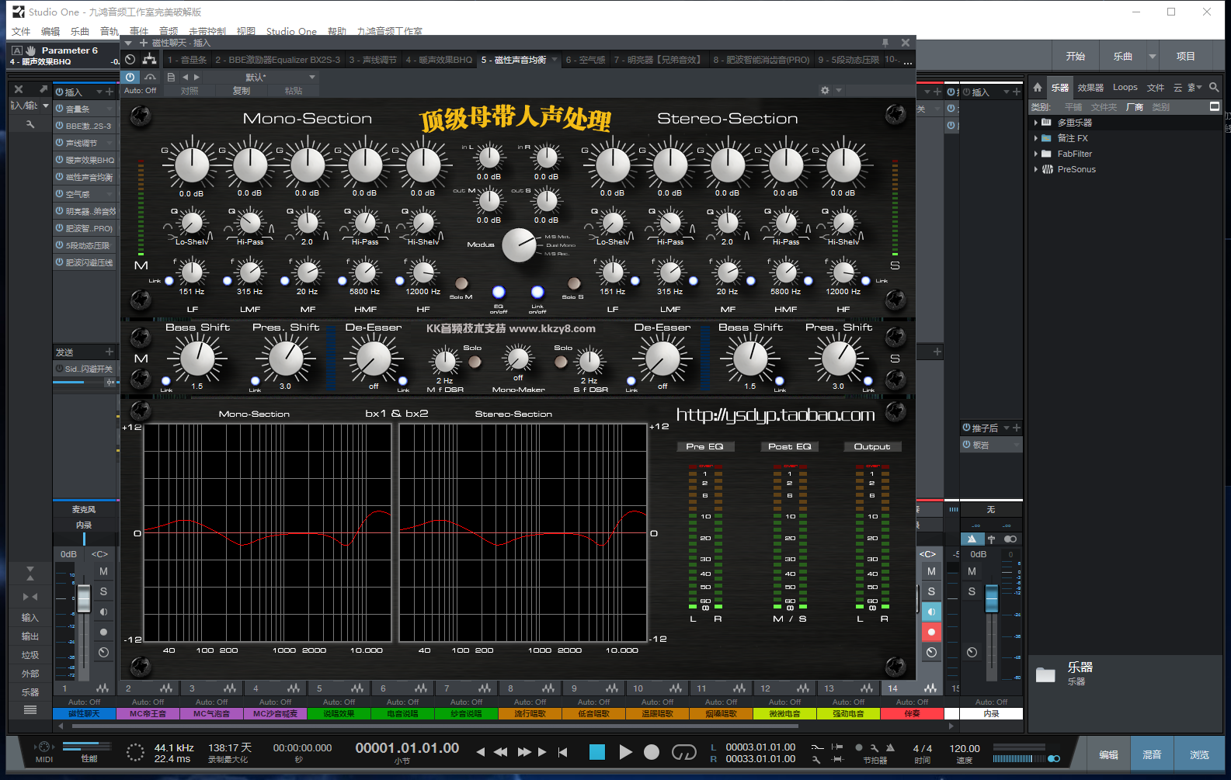Switch to the Loops browser tab
Image resolution: width=1231 pixels, height=780 pixels.
coord(1125,88)
